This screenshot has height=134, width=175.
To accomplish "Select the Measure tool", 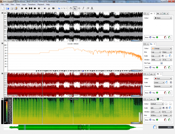I will pos(92,8).
